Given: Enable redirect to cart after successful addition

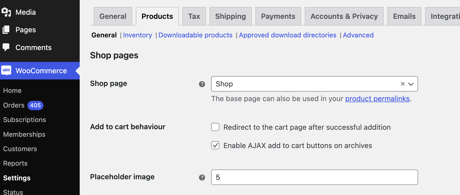Looking at the screenshot, I should tap(215, 127).
